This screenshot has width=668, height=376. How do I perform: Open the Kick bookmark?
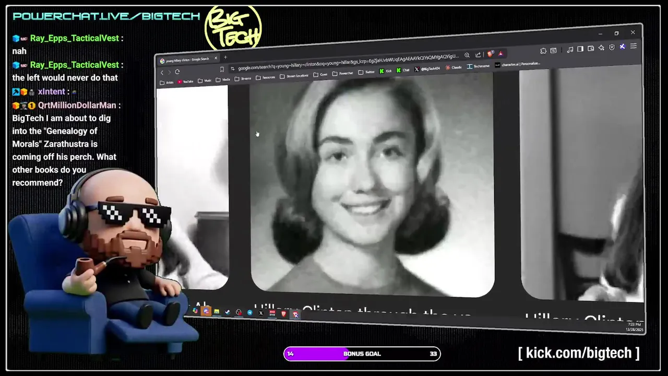[386, 72]
